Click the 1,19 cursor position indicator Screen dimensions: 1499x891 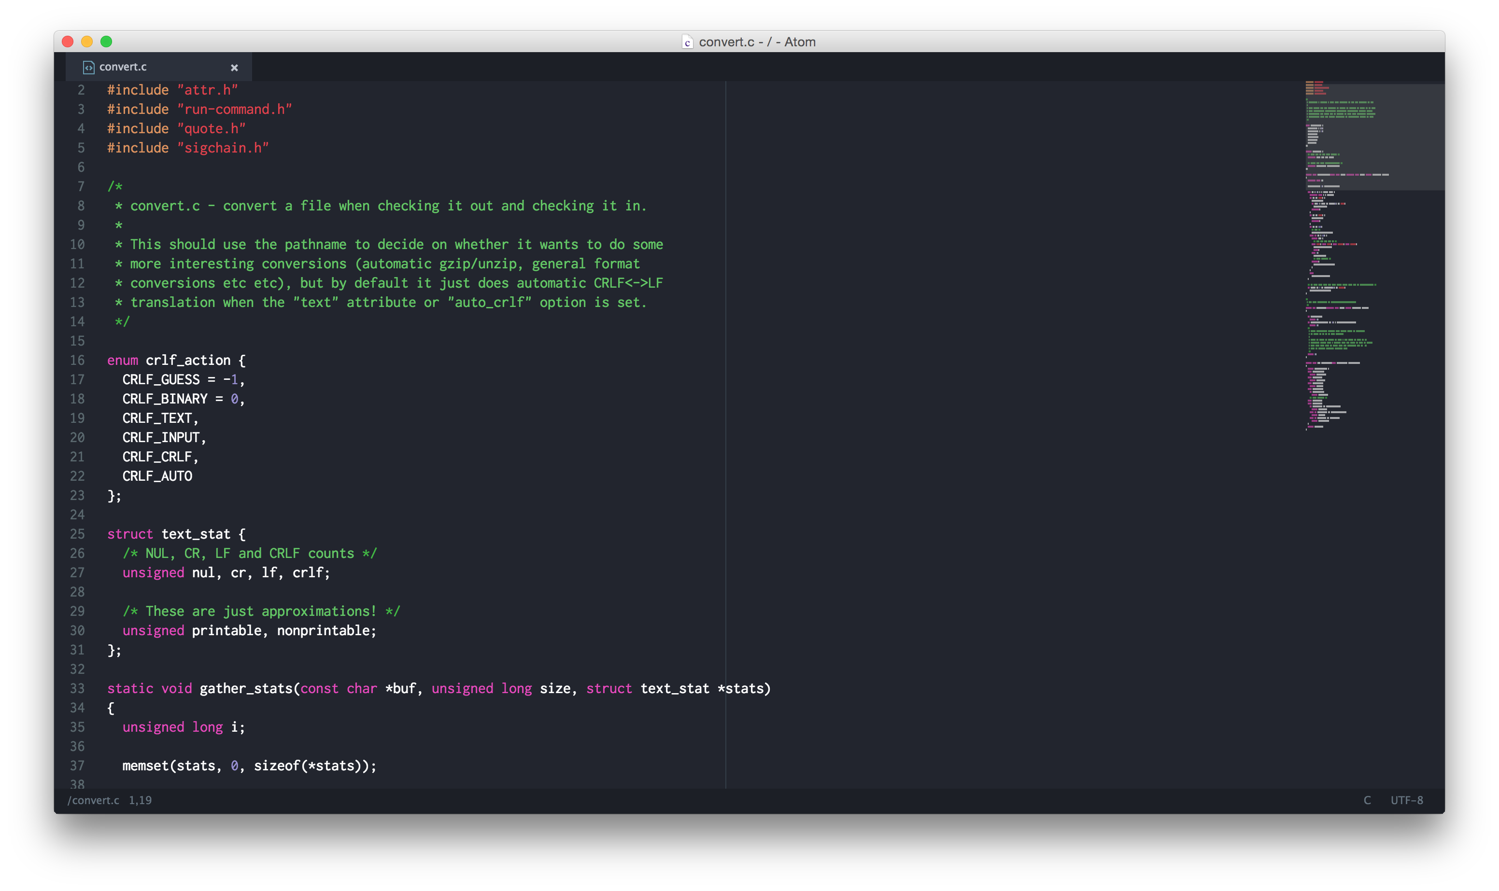coord(140,800)
